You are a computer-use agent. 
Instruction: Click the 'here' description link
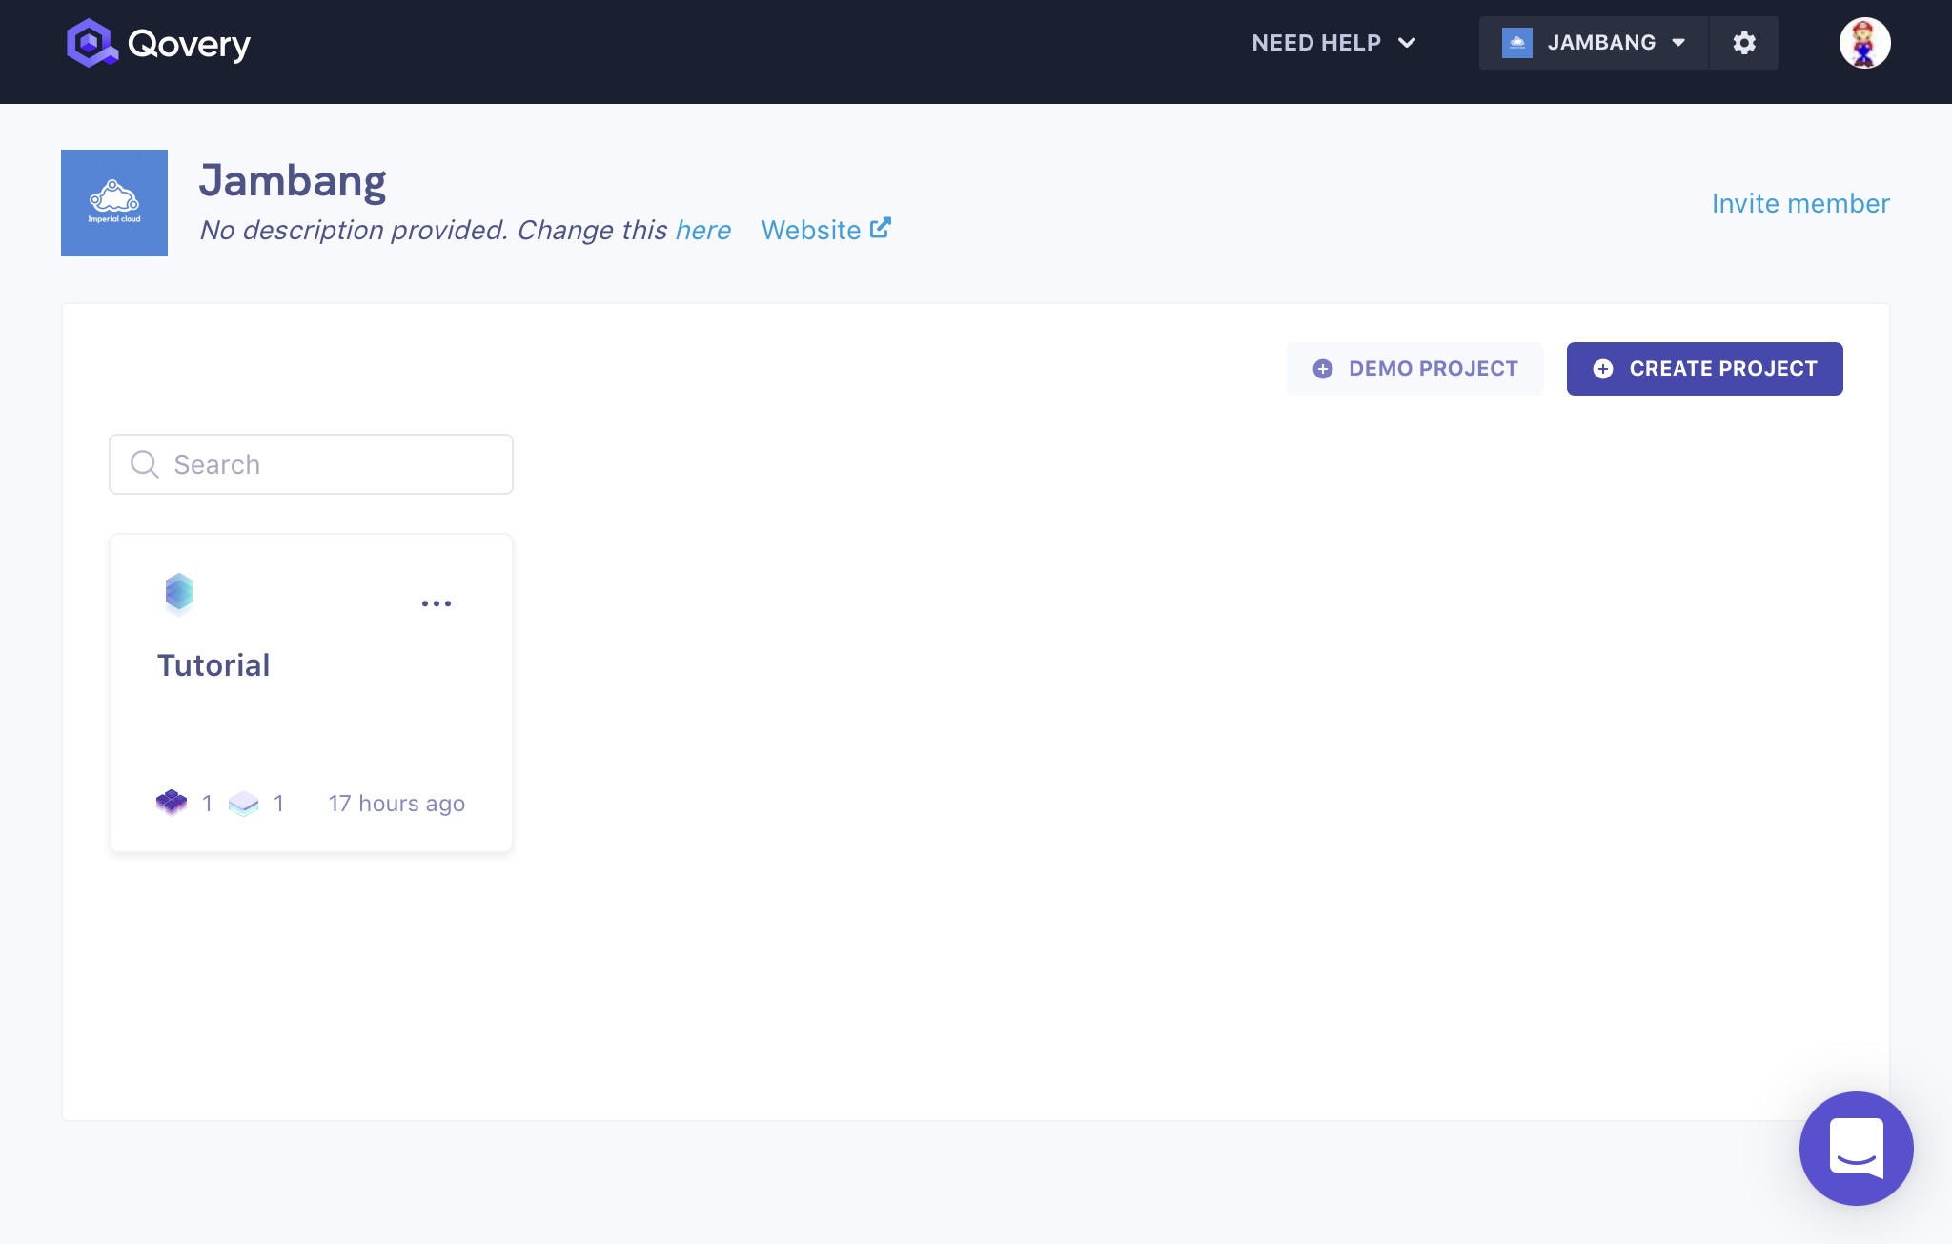point(702,230)
